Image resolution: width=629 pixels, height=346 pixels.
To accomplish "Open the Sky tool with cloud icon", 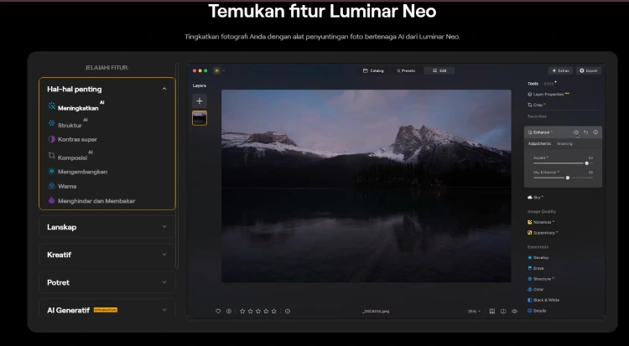I will 536,197.
